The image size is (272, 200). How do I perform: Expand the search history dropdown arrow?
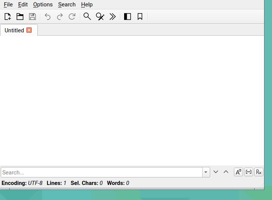point(206,172)
